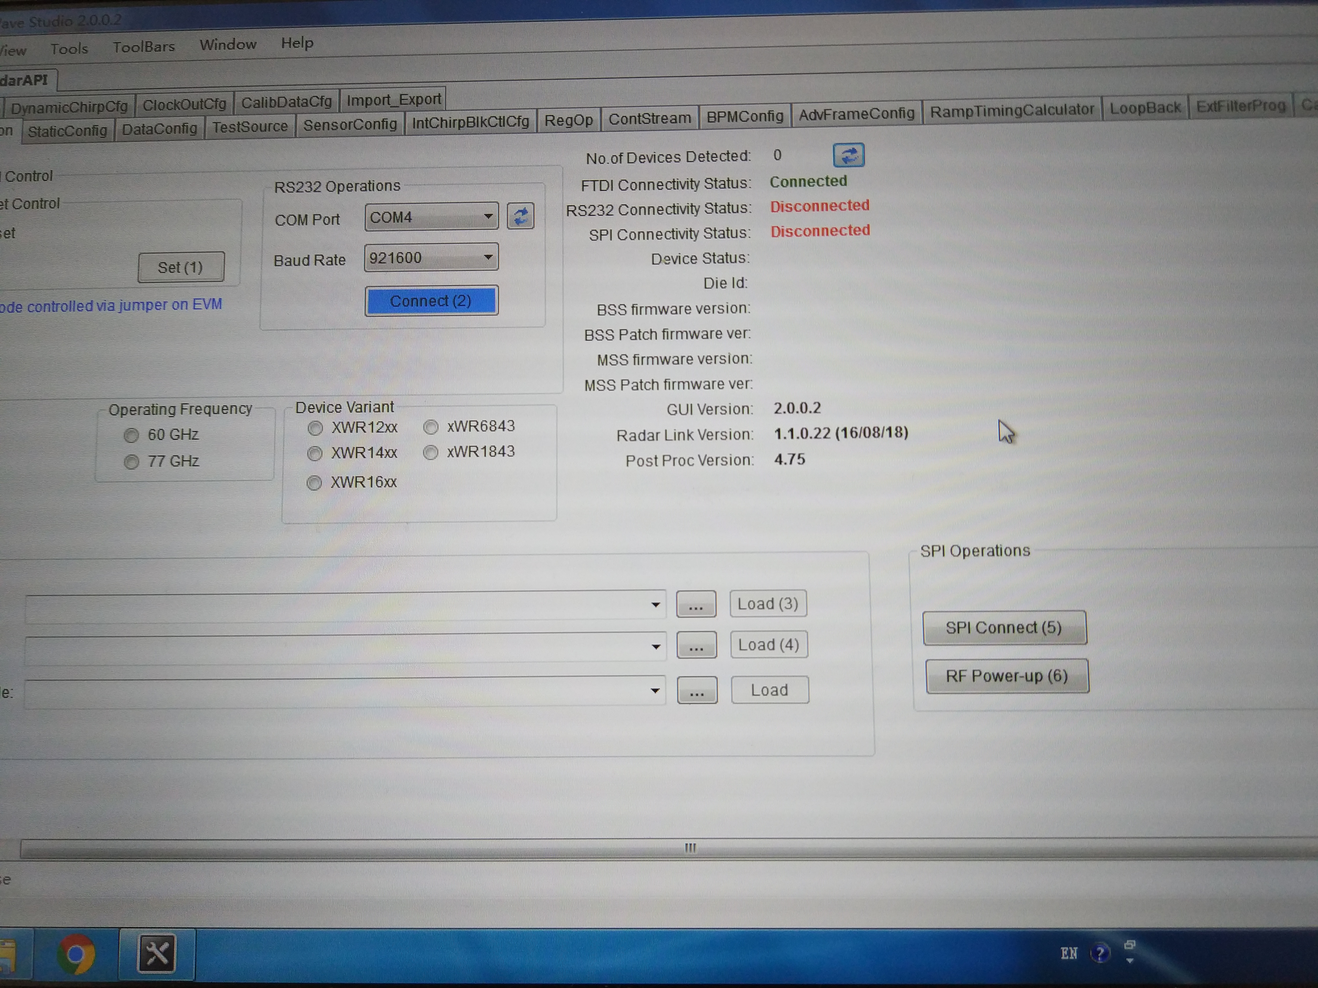Choose XWR16xx device variant
Screen dimensions: 1318x988
tap(315, 482)
